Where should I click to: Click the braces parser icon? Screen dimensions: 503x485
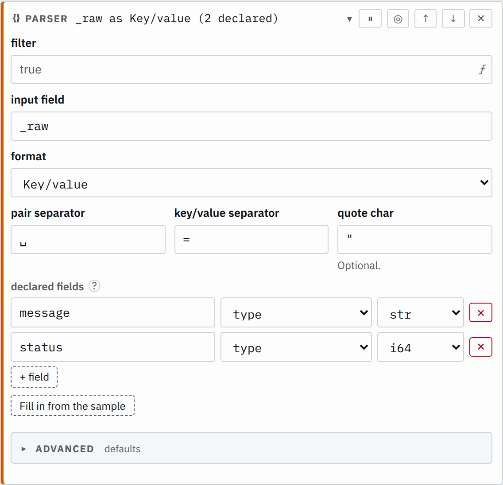(x=16, y=18)
